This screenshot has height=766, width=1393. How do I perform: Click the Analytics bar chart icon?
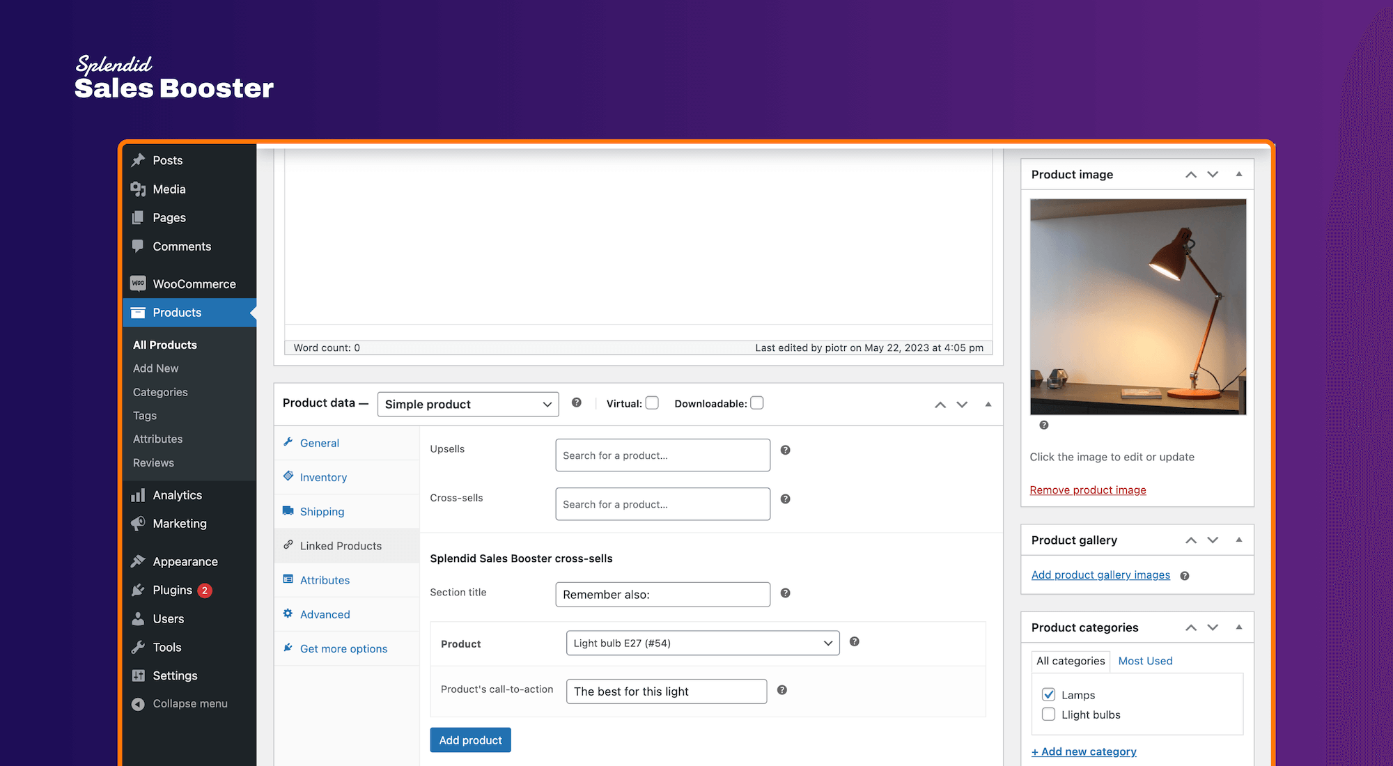pos(138,495)
